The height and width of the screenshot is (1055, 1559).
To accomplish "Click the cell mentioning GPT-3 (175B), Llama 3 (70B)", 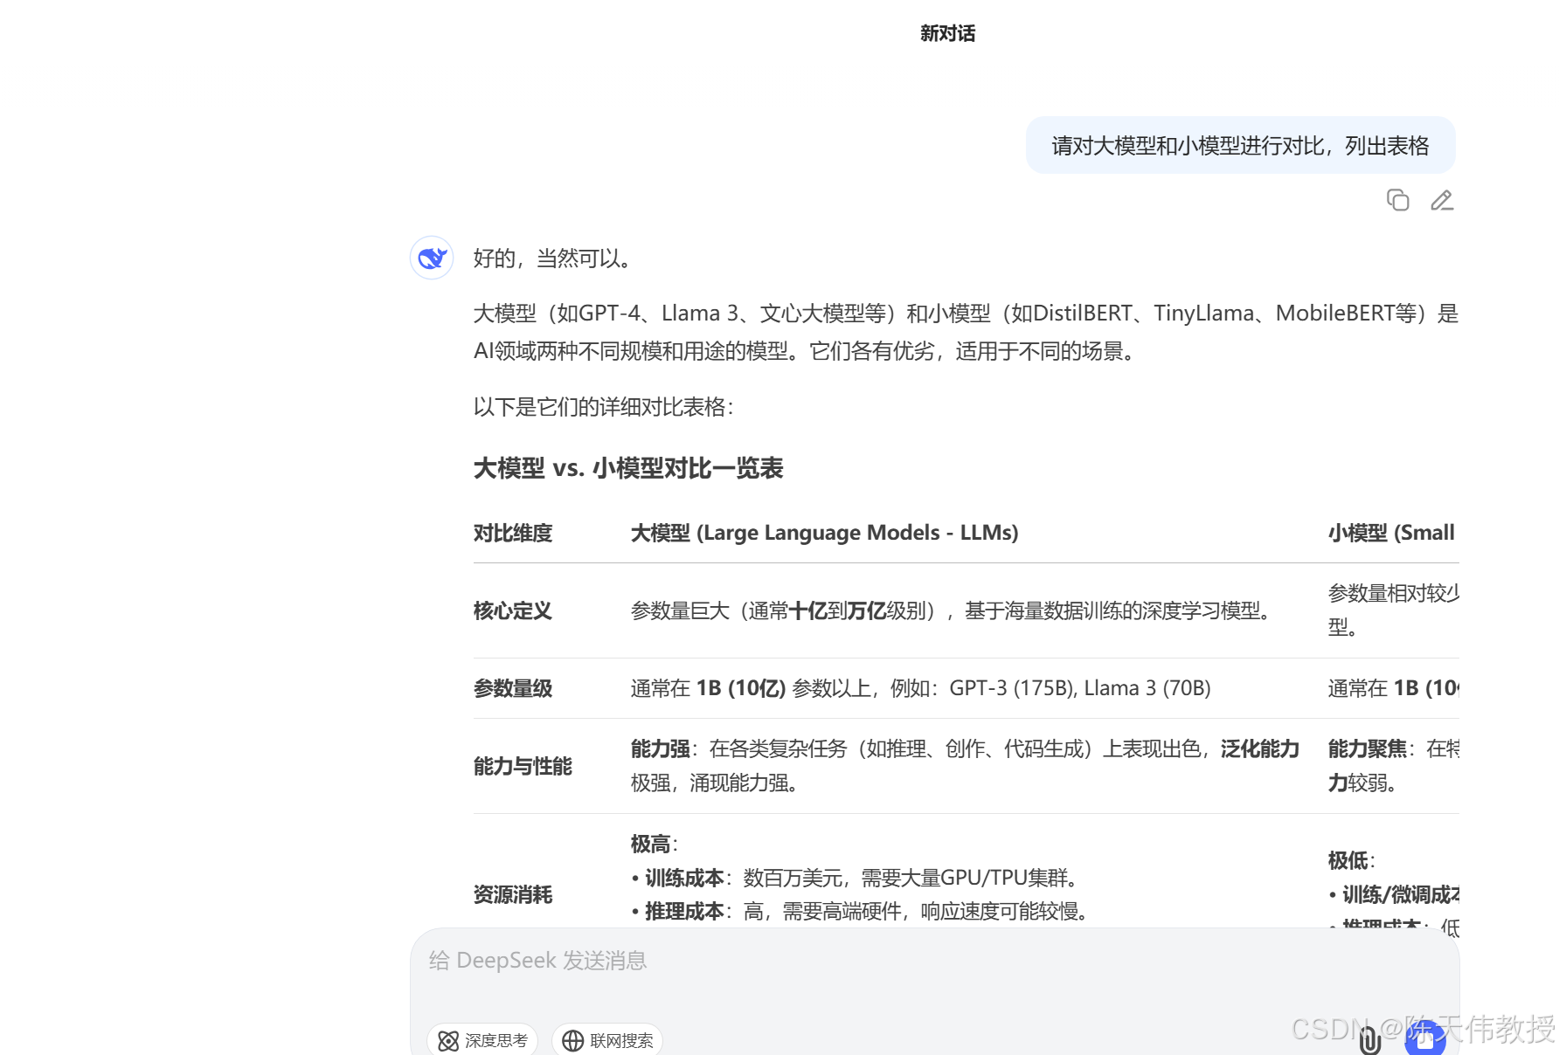I will point(920,688).
